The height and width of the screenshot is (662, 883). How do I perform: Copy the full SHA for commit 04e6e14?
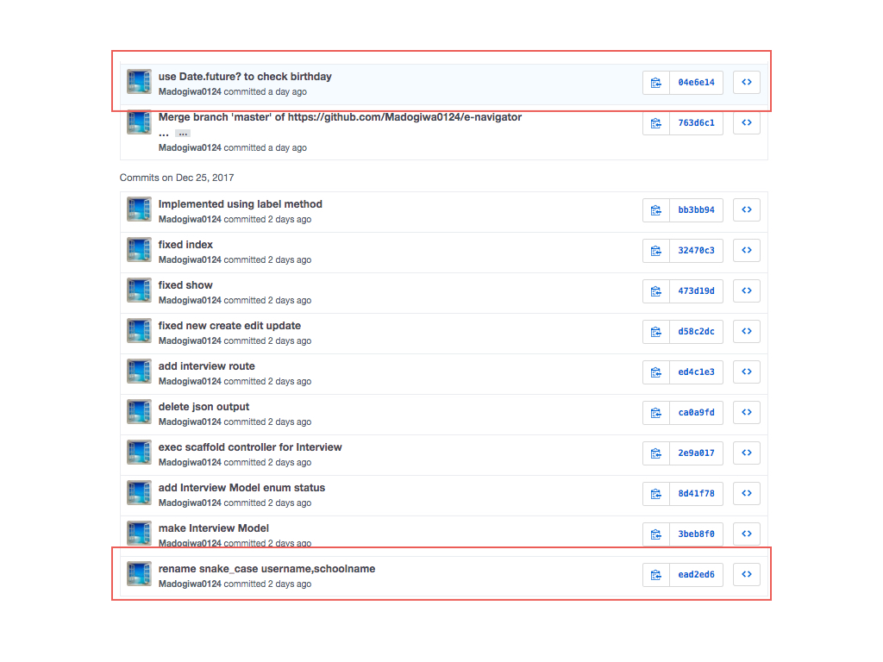point(656,83)
